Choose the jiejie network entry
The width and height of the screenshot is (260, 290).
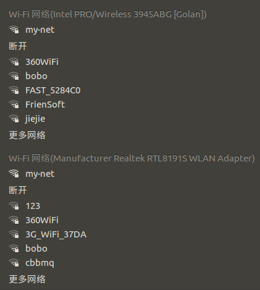click(x=130, y=119)
